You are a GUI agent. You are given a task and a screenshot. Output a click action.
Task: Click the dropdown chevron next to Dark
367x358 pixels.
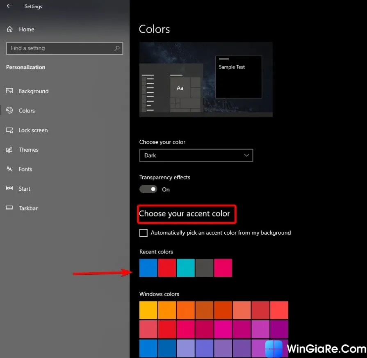tap(246, 155)
